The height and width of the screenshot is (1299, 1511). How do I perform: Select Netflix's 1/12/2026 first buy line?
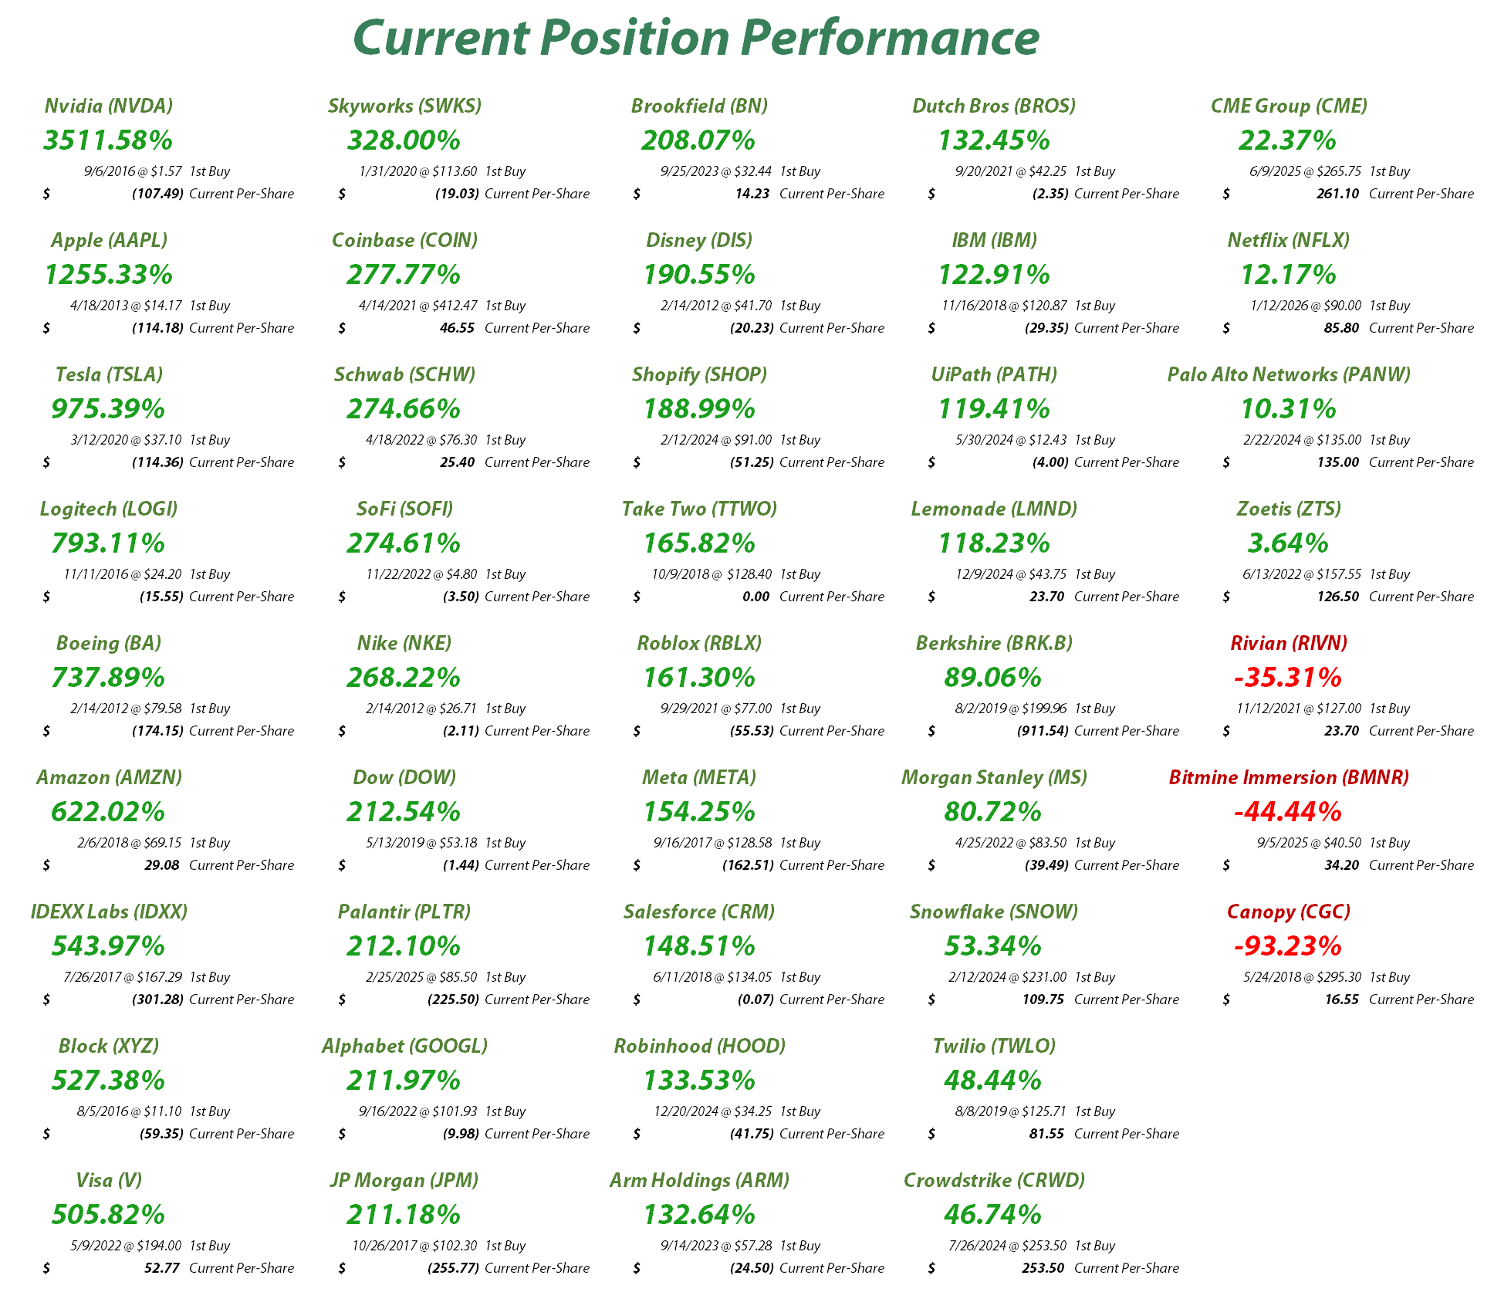click(1329, 306)
